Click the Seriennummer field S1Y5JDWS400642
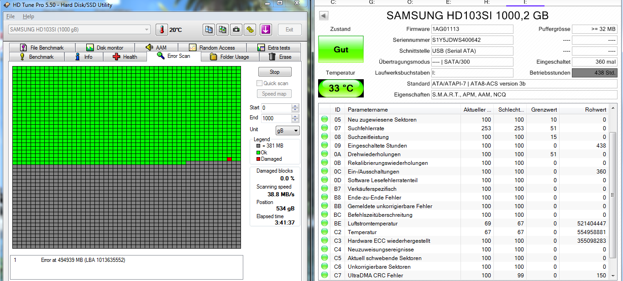This screenshot has height=281, width=623. tap(472, 40)
